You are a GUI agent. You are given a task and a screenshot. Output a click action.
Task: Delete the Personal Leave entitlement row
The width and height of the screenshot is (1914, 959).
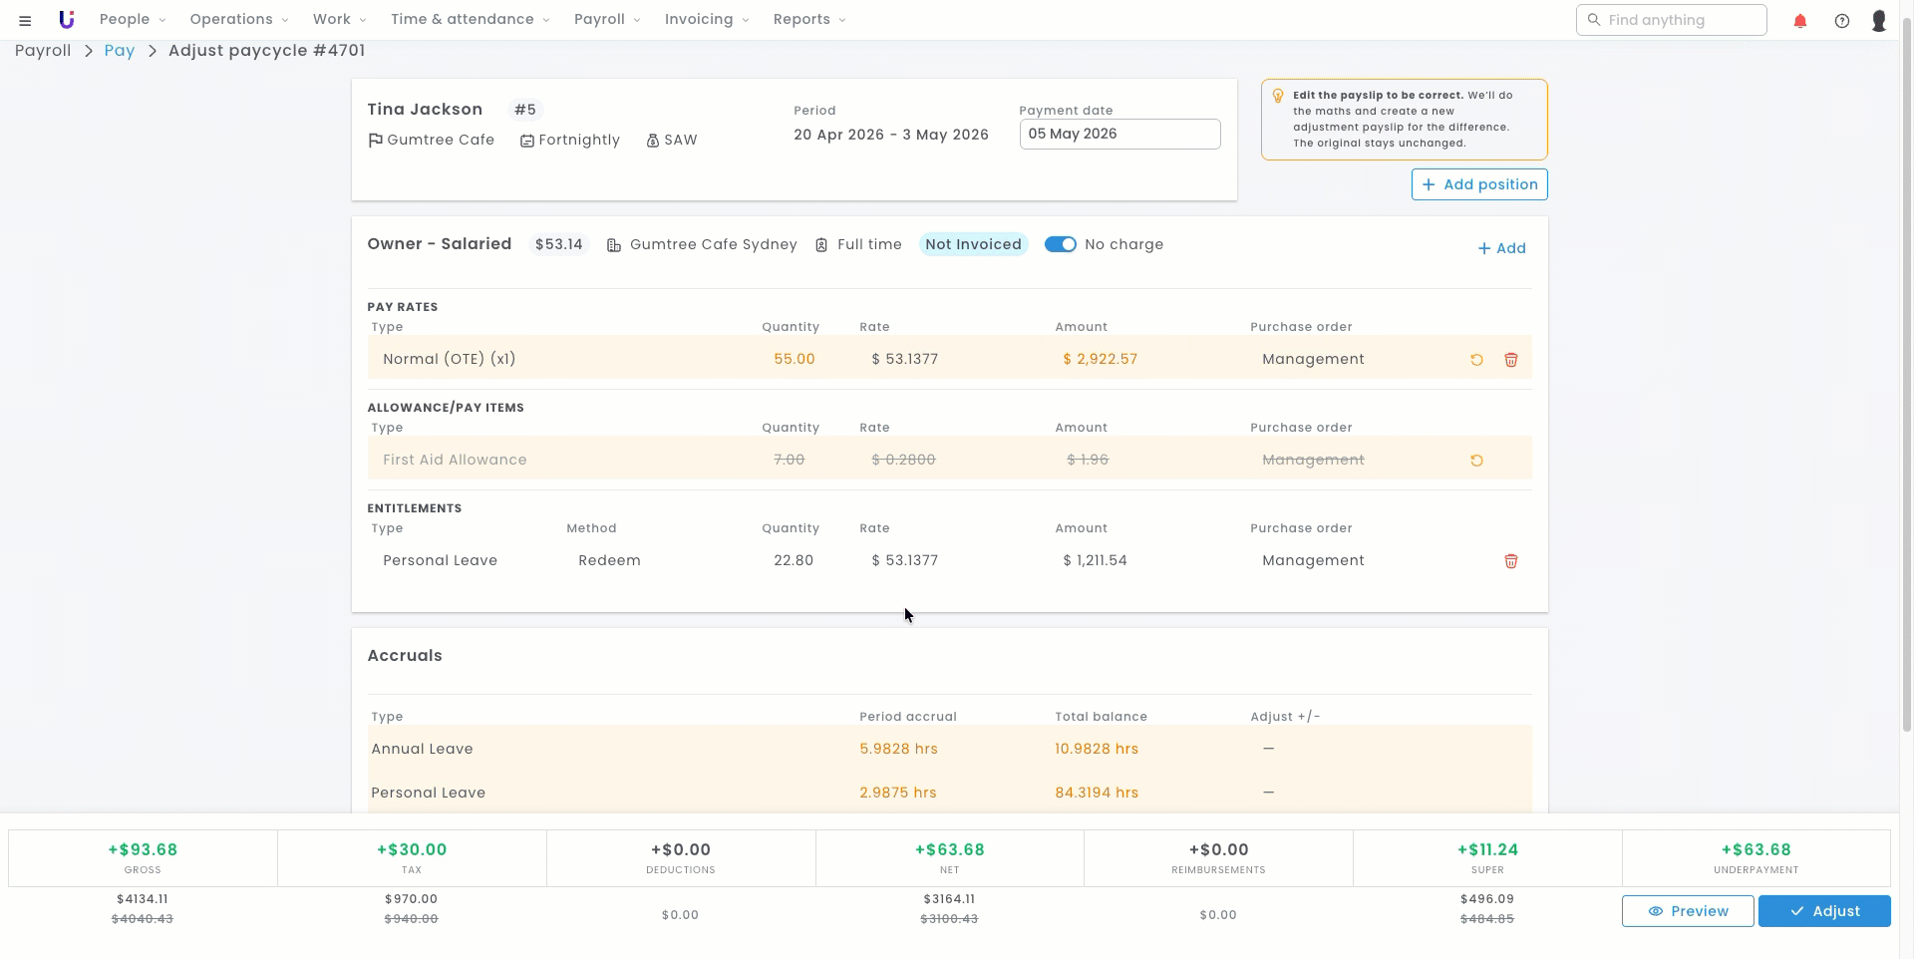pos(1511,561)
